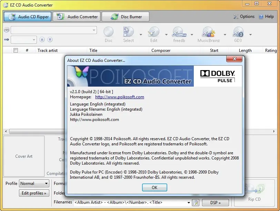Viewport: 280px width, 211px height.
Task: Click the filename pattern editor icon
Action: click(x=196, y=202)
